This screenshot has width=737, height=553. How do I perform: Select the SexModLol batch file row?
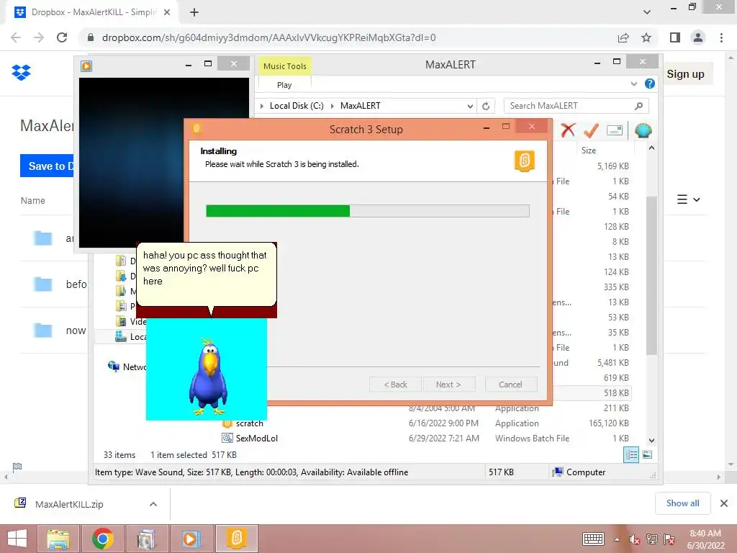click(x=425, y=439)
